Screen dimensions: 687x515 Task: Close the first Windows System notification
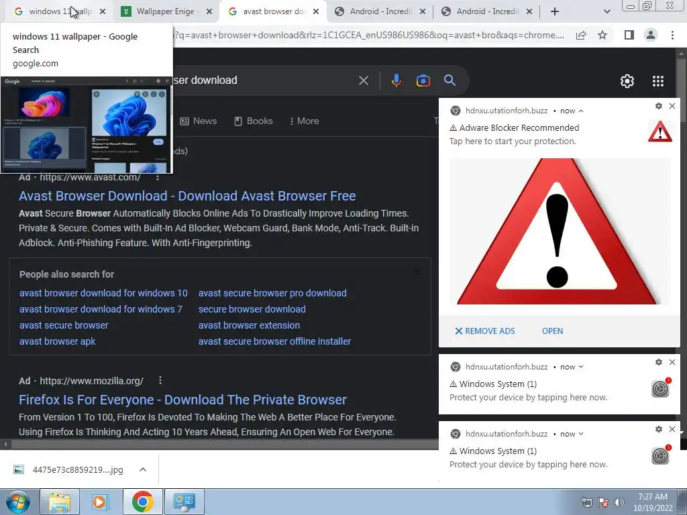pos(672,362)
